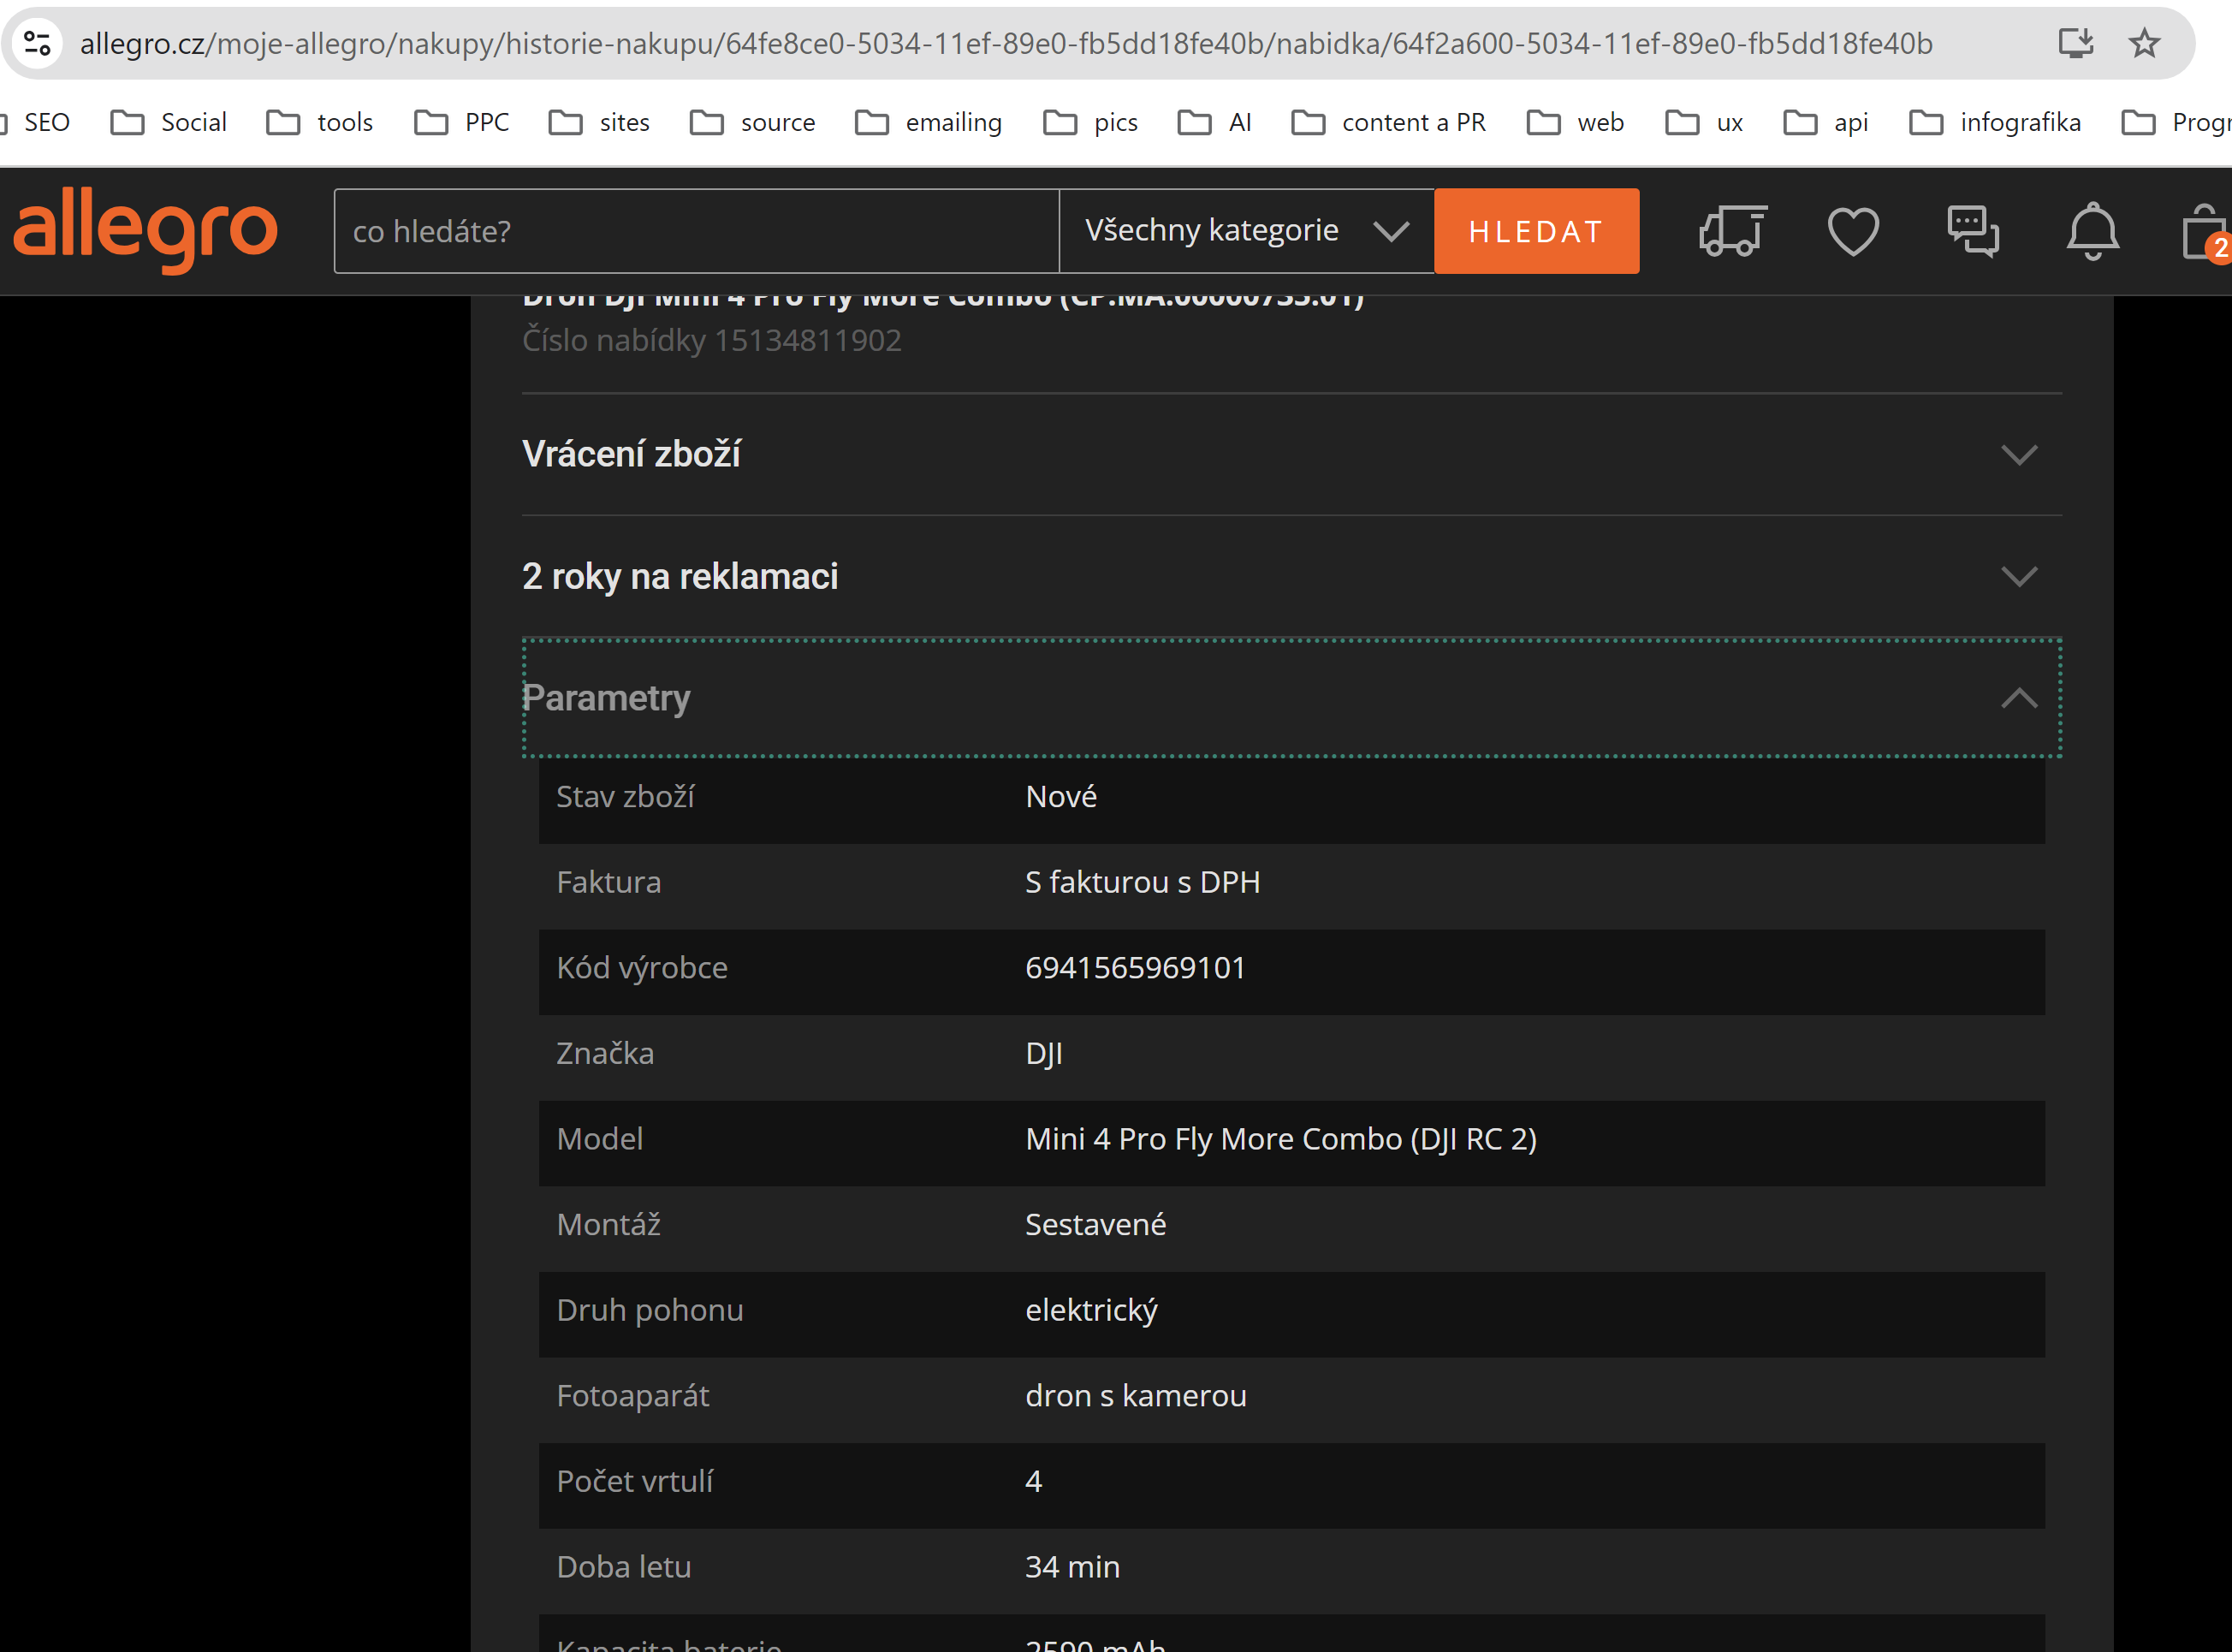2232x1652 pixels.
Task: Open the emailing bookmarks folder
Action: (x=929, y=122)
